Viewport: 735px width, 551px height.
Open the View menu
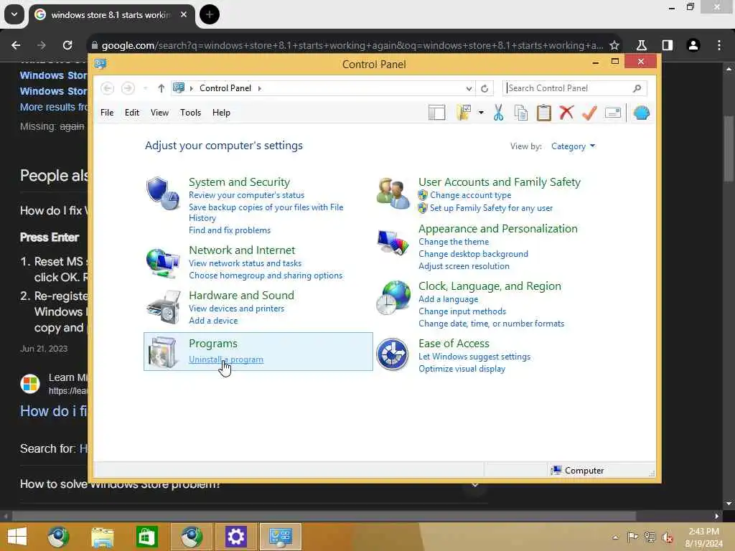[159, 113]
